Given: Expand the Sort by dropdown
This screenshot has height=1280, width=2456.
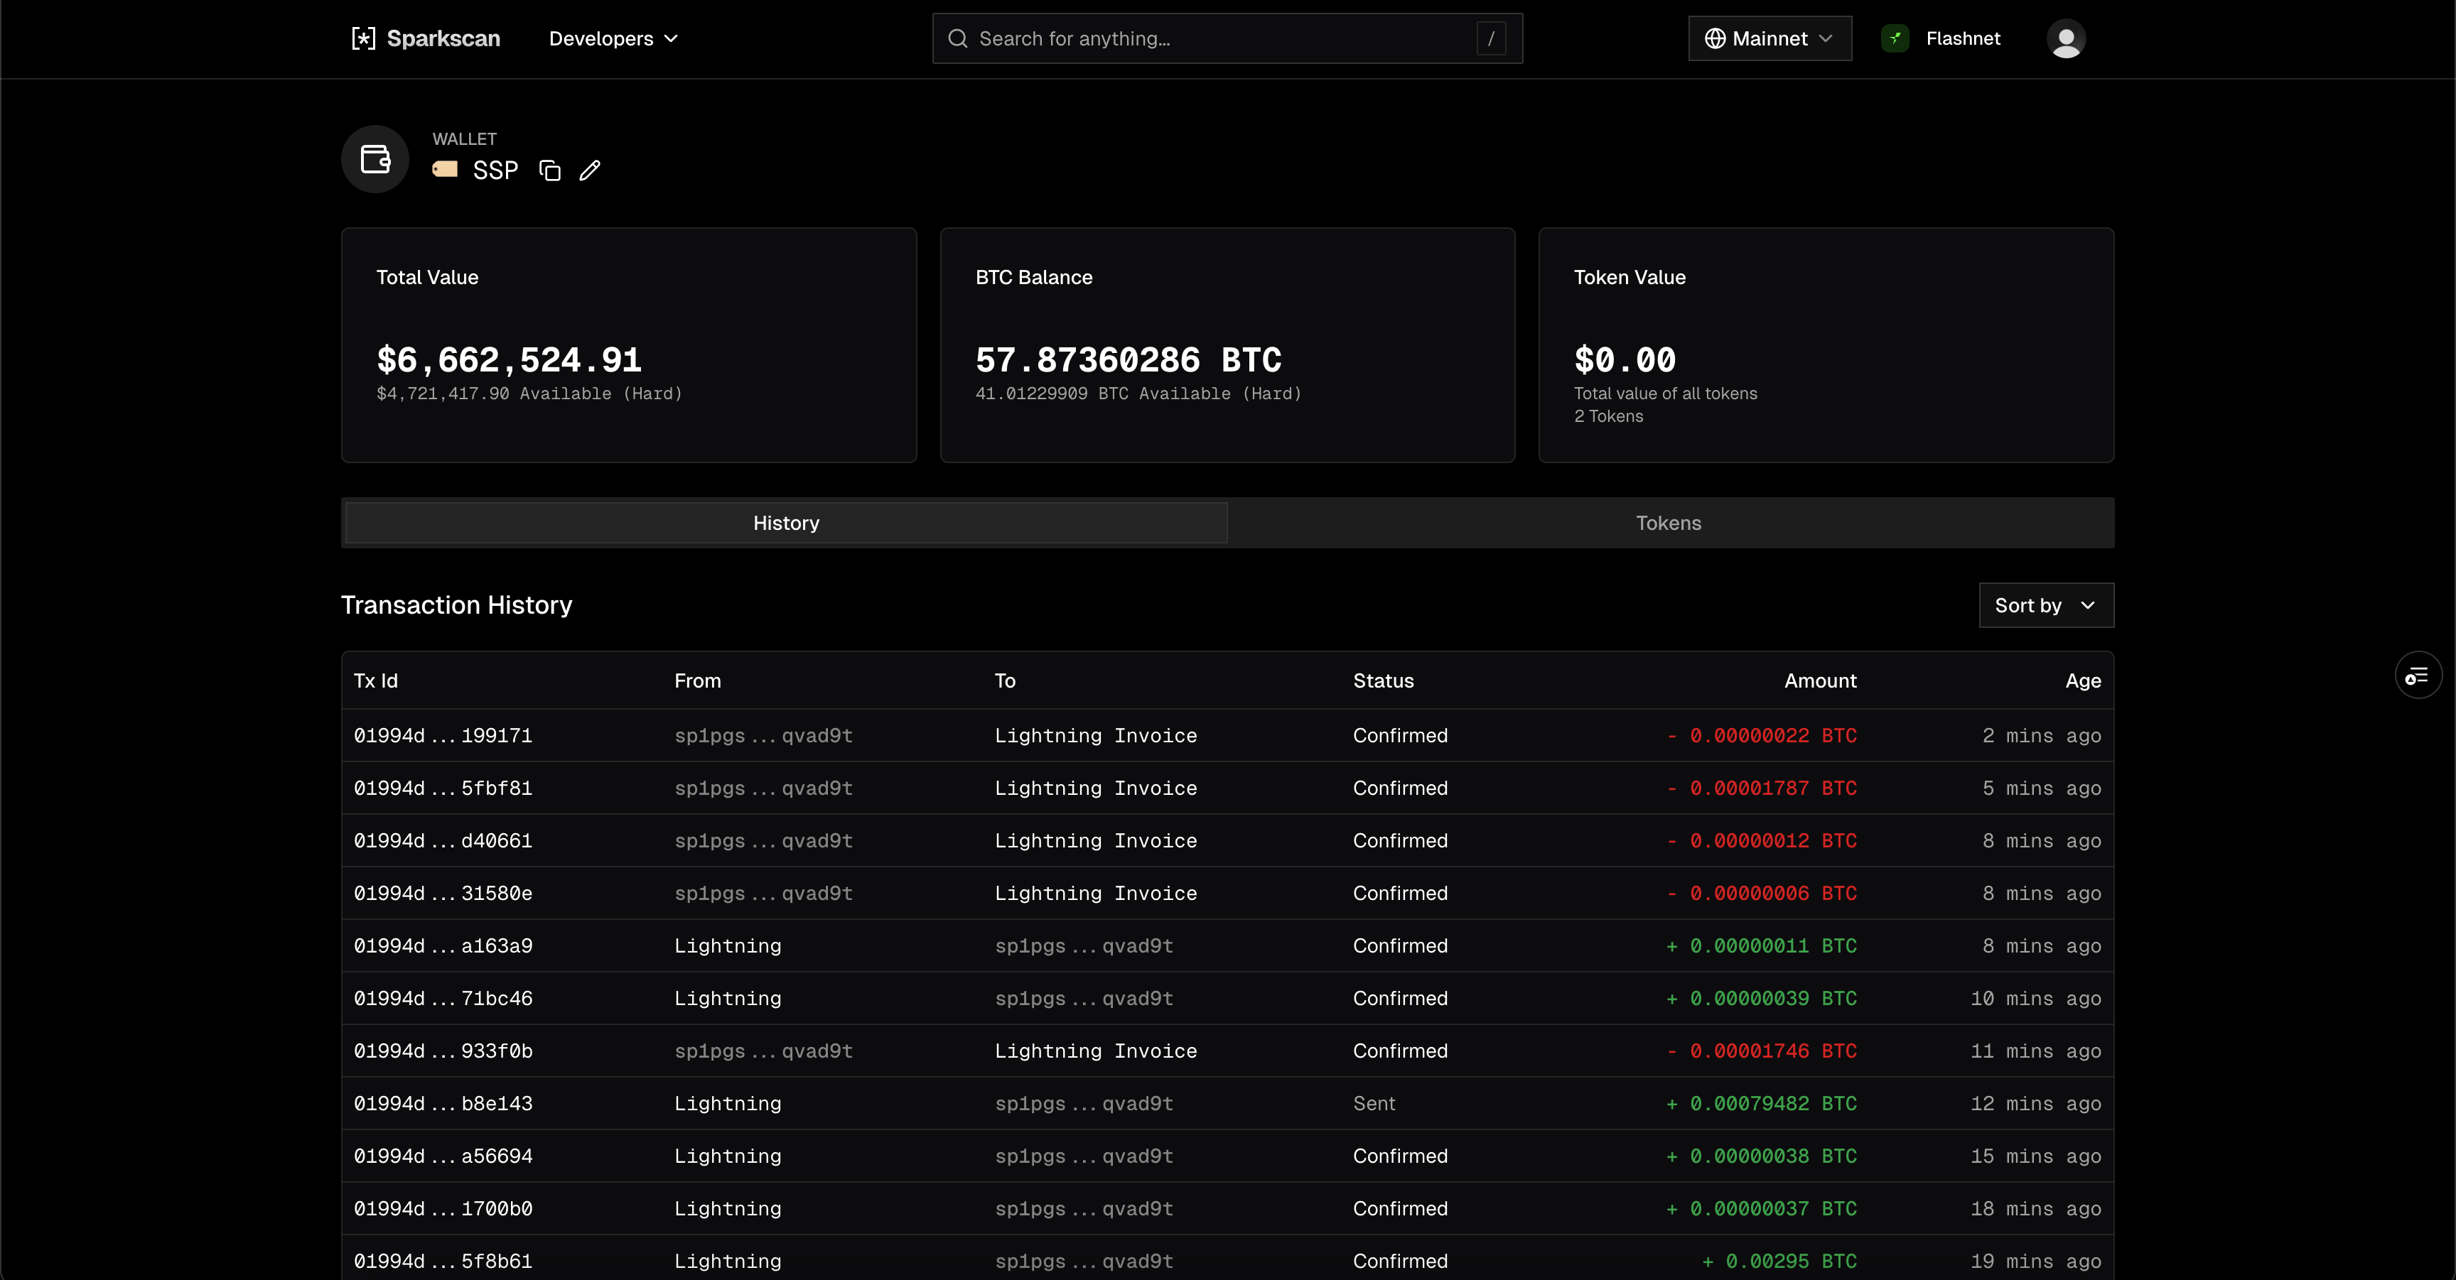Looking at the screenshot, I should pyautogui.click(x=2045, y=605).
